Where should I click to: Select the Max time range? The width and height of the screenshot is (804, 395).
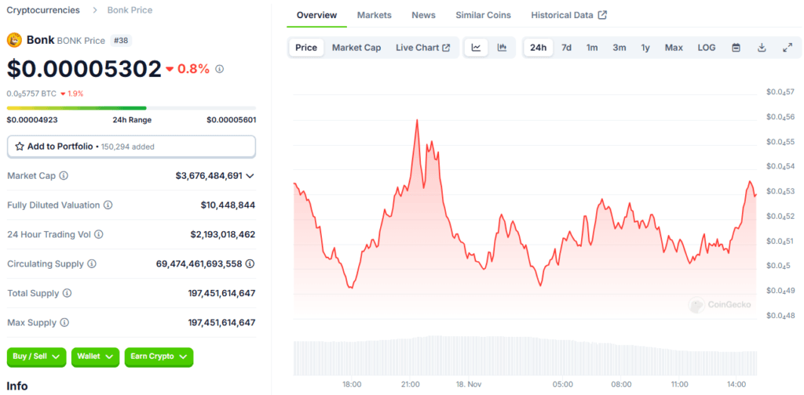674,48
